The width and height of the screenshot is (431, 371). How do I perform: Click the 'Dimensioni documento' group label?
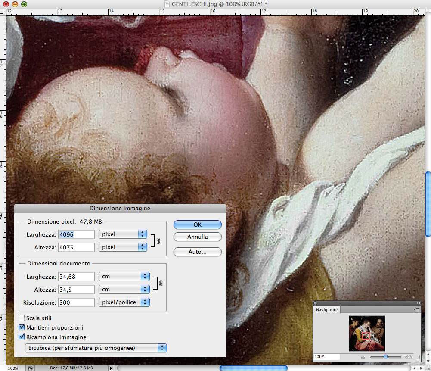[x=59, y=263]
